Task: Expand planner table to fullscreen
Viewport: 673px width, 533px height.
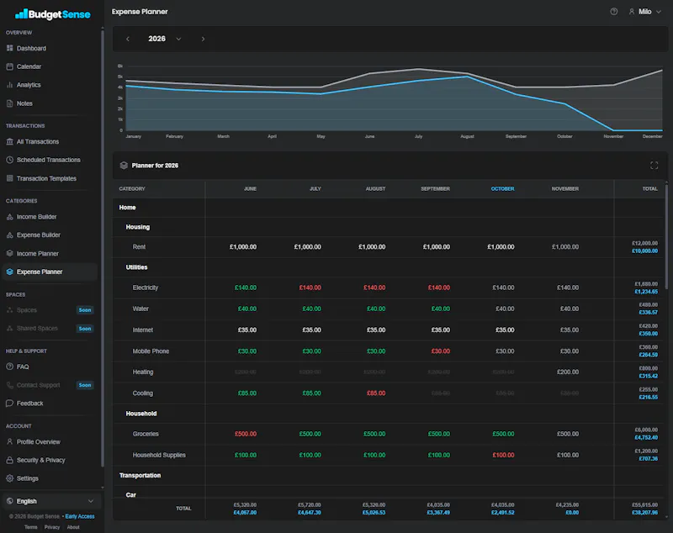Action: pos(654,166)
